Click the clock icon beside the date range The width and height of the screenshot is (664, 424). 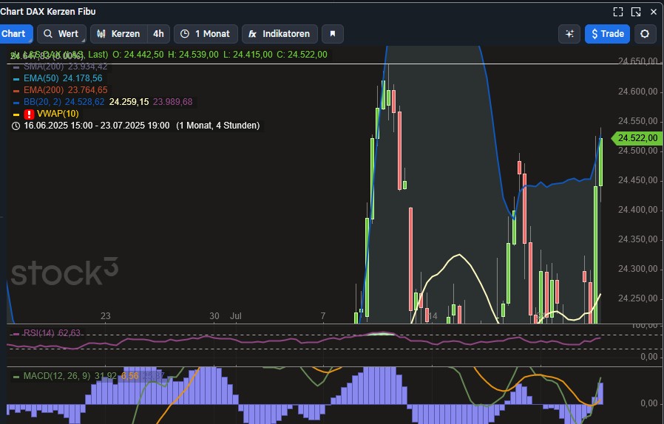[16, 126]
